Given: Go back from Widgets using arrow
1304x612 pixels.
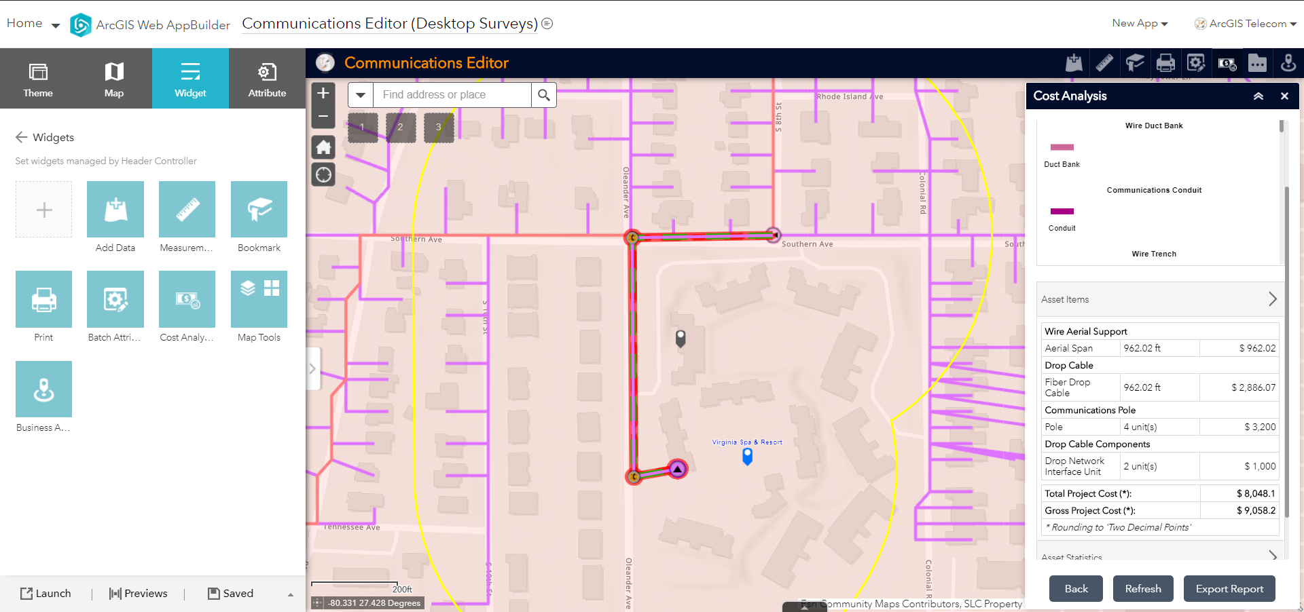Looking at the screenshot, I should click(22, 137).
